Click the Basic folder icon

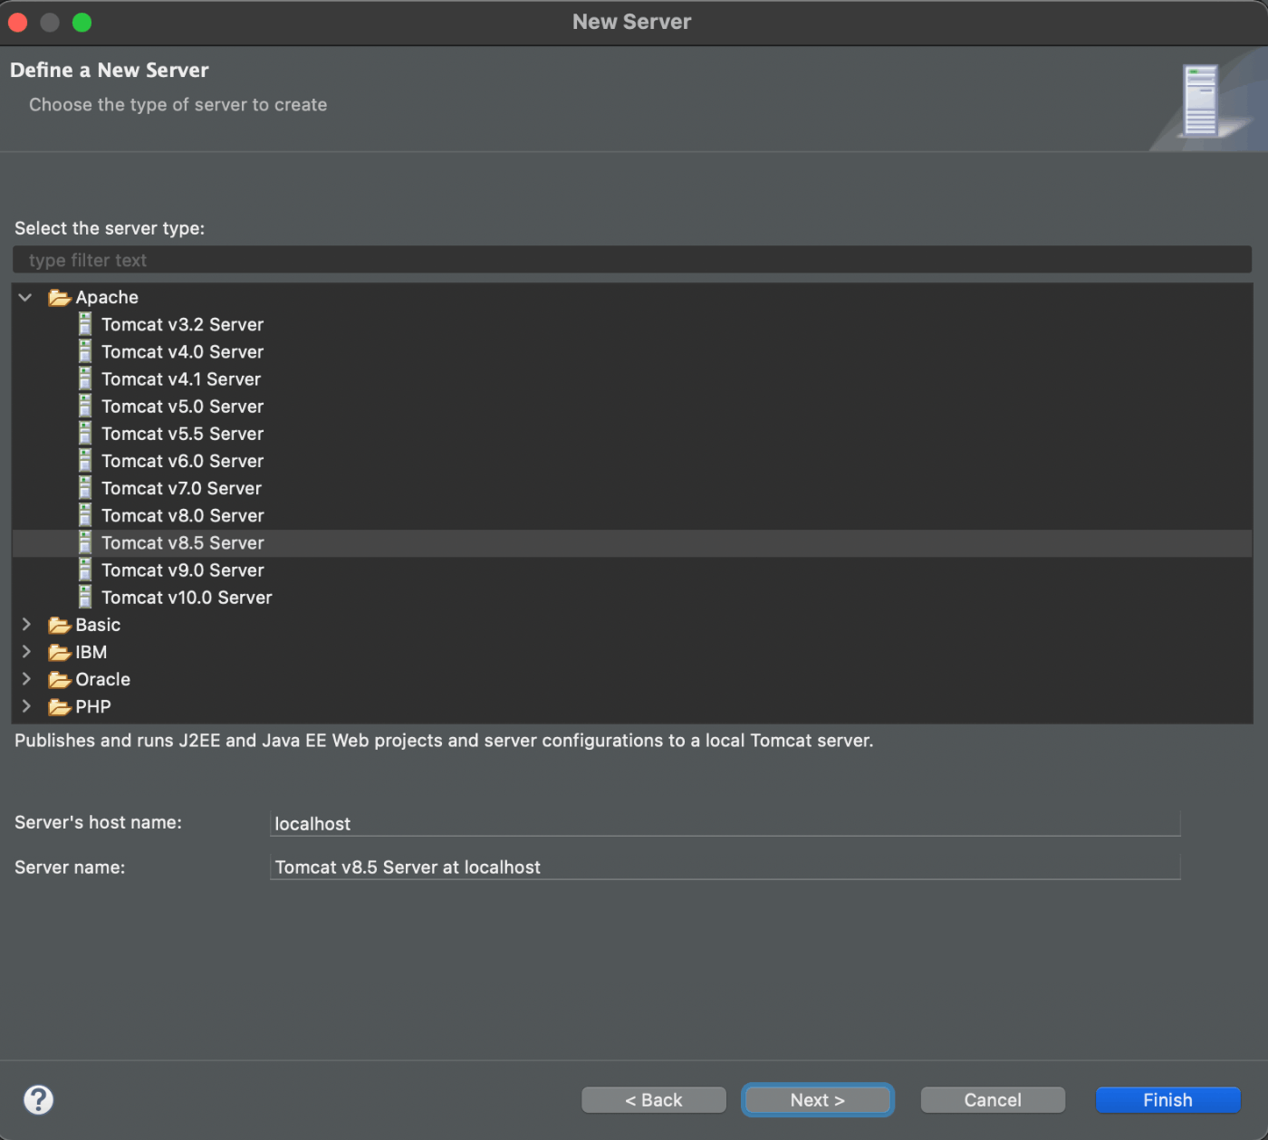pyautogui.click(x=60, y=625)
